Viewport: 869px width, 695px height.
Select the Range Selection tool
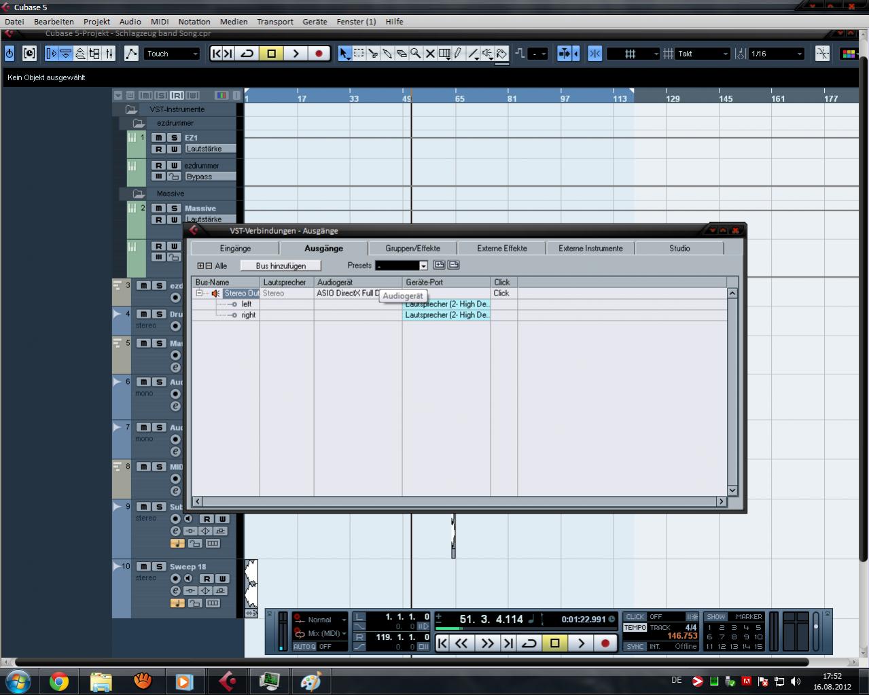click(x=359, y=54)
